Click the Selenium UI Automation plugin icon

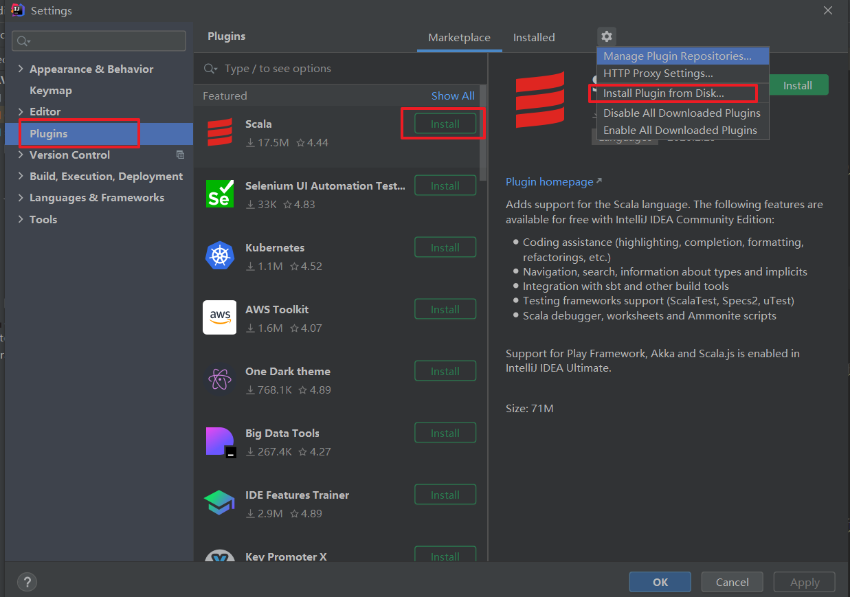tap(220, 194)
